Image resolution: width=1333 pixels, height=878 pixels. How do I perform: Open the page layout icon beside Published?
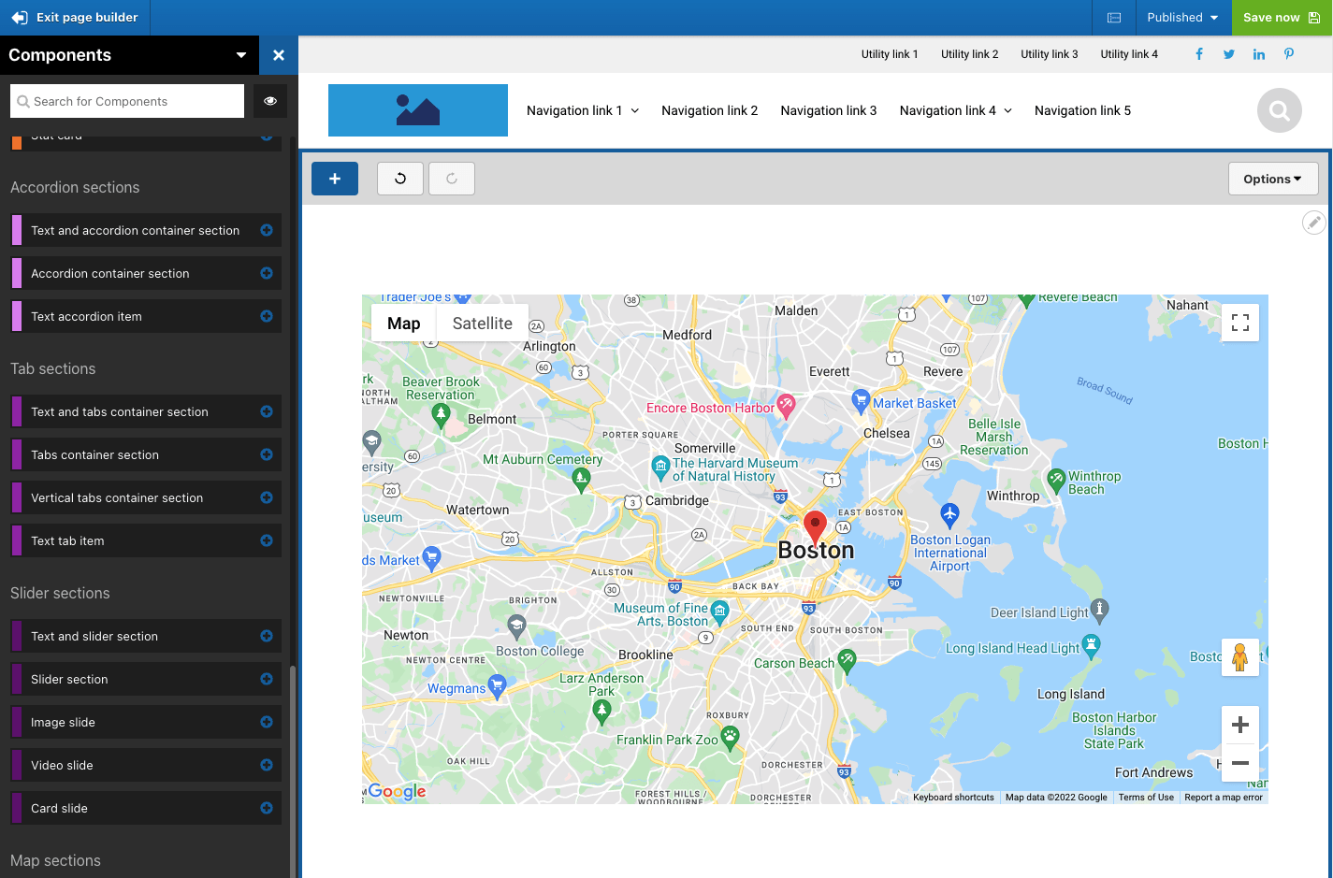click(1114, 18)
